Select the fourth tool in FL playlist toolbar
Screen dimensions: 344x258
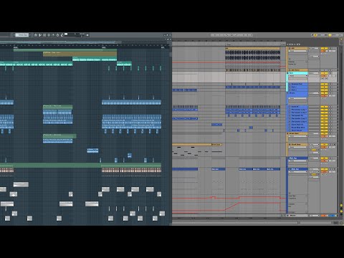tap(49, 35)
